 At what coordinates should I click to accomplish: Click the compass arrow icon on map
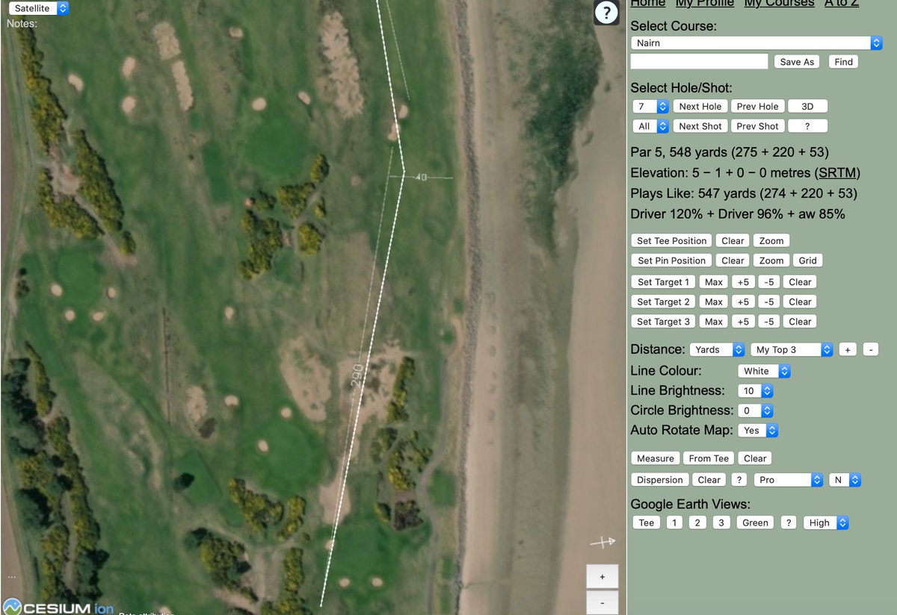click(x=602, y=542)
